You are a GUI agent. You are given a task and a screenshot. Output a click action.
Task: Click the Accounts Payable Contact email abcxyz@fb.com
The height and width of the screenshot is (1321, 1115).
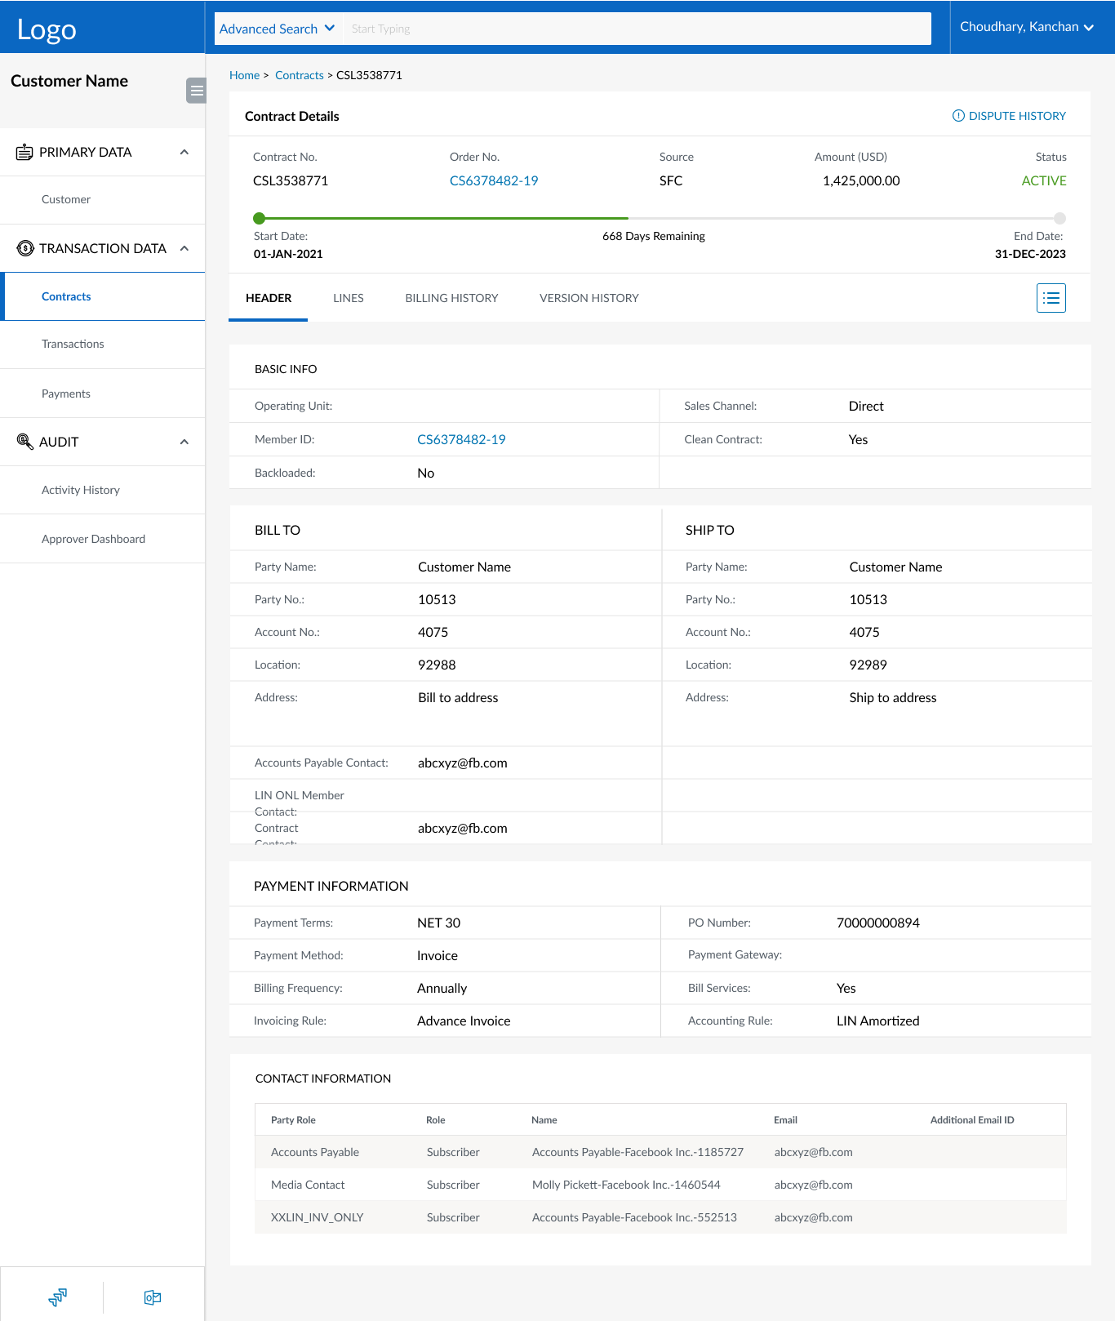[x=463, y=763]
